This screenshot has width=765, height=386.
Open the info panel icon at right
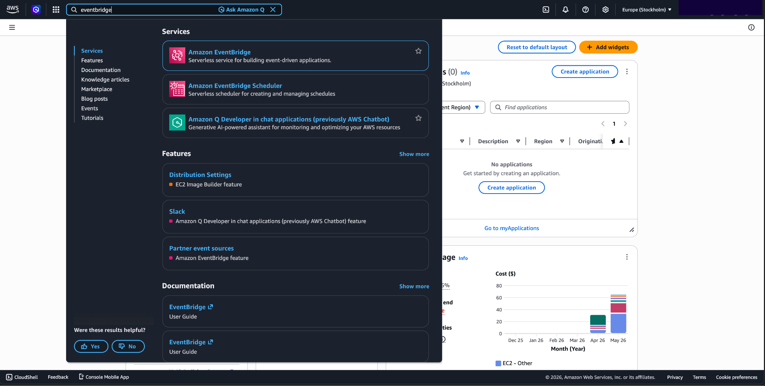pyautogui.click(x=751, y=27)
